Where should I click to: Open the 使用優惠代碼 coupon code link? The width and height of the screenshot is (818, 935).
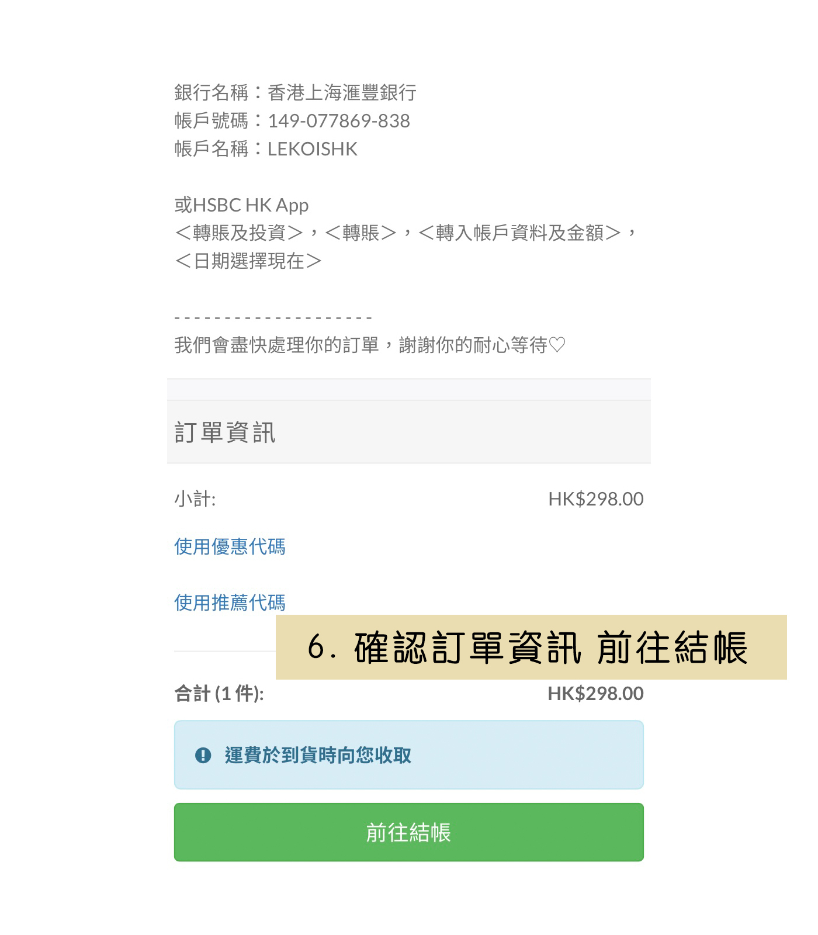coord(230,547)
